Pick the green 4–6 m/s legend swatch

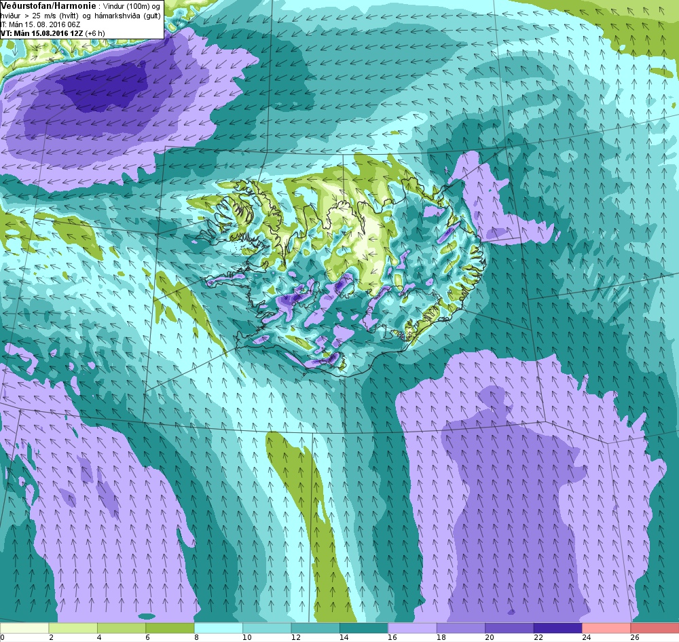[x=122, y=628]
